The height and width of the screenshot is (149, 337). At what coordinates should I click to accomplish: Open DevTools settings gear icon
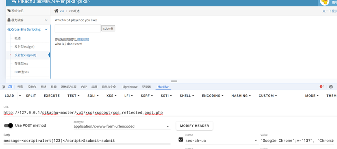click(331, 87)
